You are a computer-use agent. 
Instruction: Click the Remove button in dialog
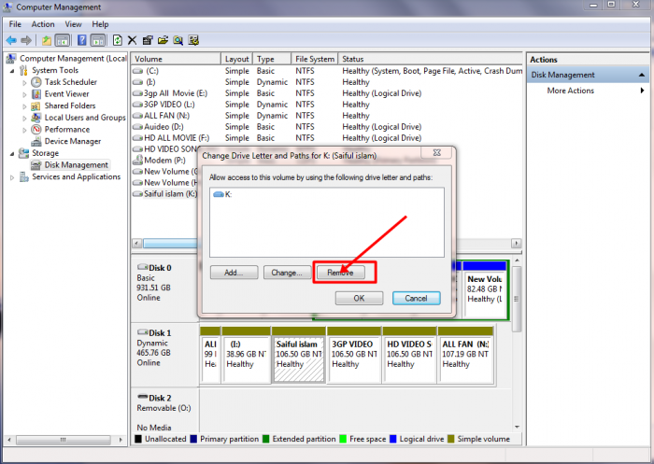(x=340, y=273)
